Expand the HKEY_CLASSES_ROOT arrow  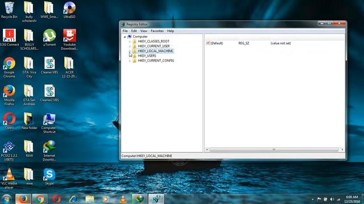(130, 41)
